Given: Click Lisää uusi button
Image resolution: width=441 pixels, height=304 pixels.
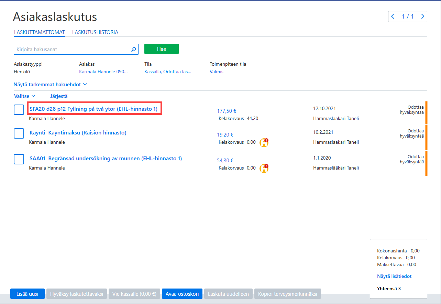Looking at the screenshot, I should click(x=27, y=294).
